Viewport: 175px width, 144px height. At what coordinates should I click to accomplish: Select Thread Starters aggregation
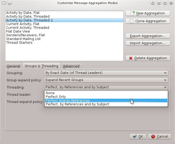click(x=64, y=43)
